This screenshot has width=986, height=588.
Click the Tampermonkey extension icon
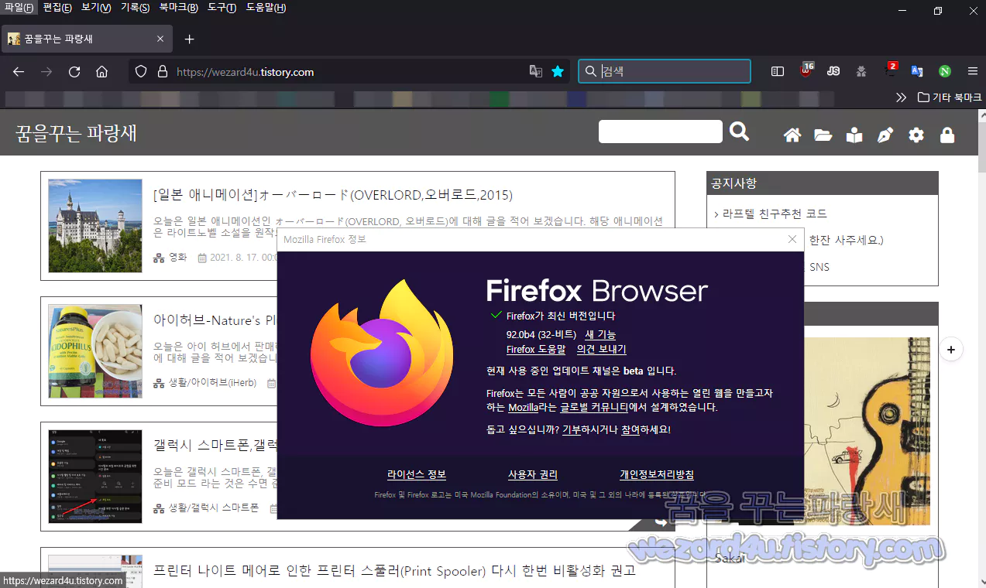pos(861,71)
